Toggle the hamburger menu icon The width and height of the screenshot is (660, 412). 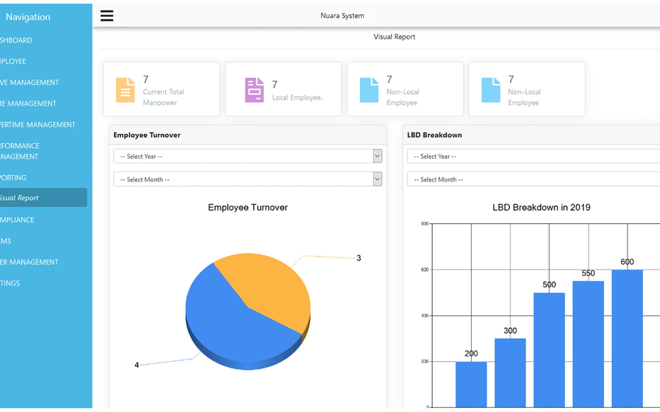[x=107, y=16]
